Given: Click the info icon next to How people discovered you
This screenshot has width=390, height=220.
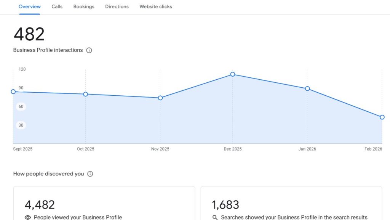Looking at the screenshot, I should tap(90, 173).
